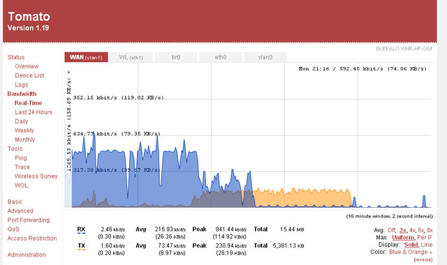Image resolution: width=447 pixels, height=265 pixels.
Task: Open Wireless Survey tool
Action: click(36, 176)
